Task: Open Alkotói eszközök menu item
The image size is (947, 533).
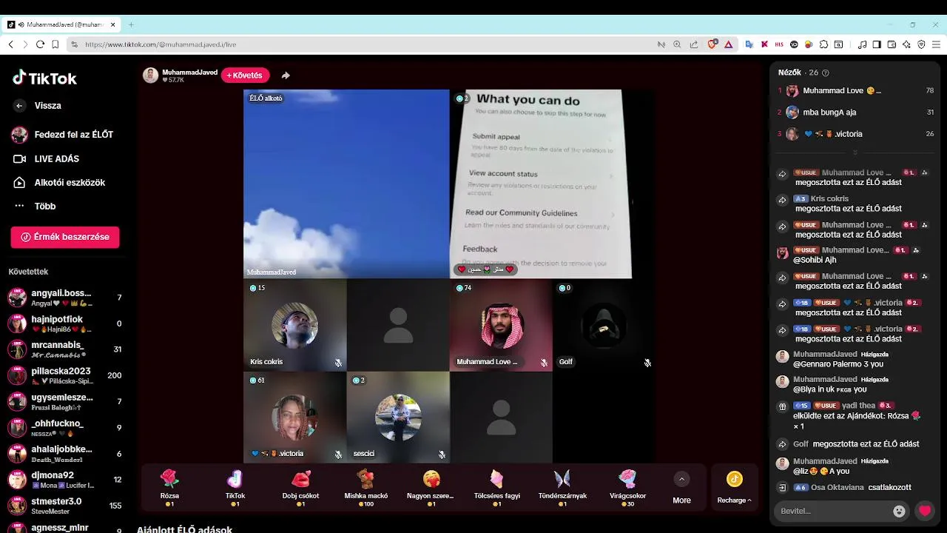Action: click(x=59, y=182)
